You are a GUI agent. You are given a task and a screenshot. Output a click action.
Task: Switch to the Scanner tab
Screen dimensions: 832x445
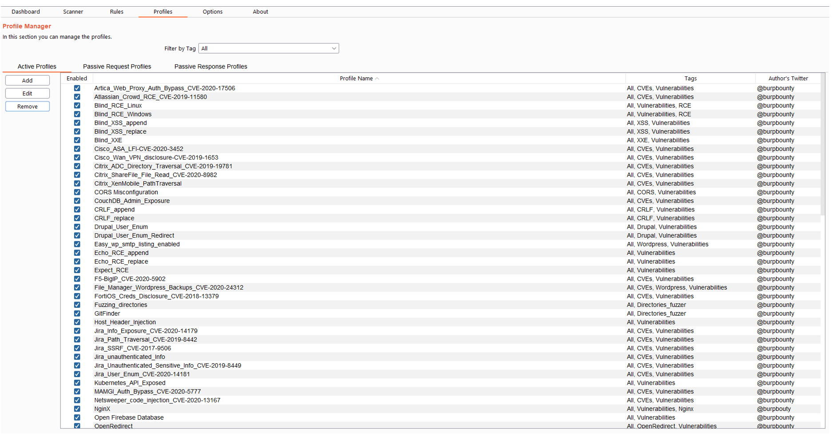click(x=73, y=12)
